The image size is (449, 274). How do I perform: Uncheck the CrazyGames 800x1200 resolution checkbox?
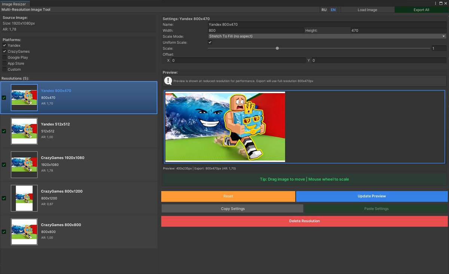tap(4, 198)
